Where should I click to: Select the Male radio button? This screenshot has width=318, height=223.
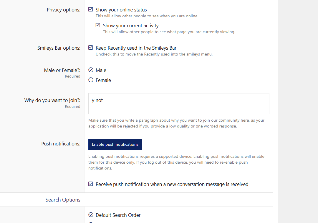pyautogui.click(x=91, y=70)
